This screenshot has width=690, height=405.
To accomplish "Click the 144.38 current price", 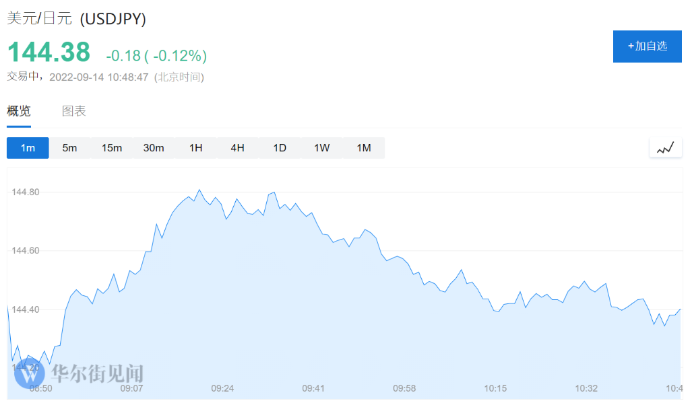I will tap(49, 52).
